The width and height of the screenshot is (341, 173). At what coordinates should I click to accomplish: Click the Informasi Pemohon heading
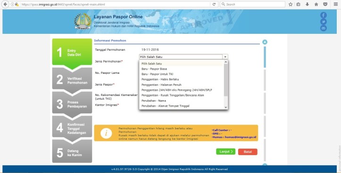(x=110, y=40)
